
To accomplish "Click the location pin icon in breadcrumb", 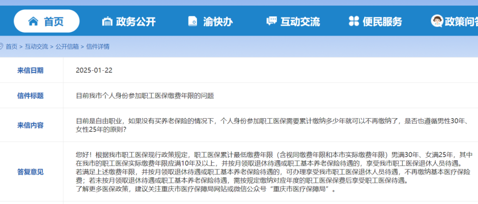I will pos(1,46).
